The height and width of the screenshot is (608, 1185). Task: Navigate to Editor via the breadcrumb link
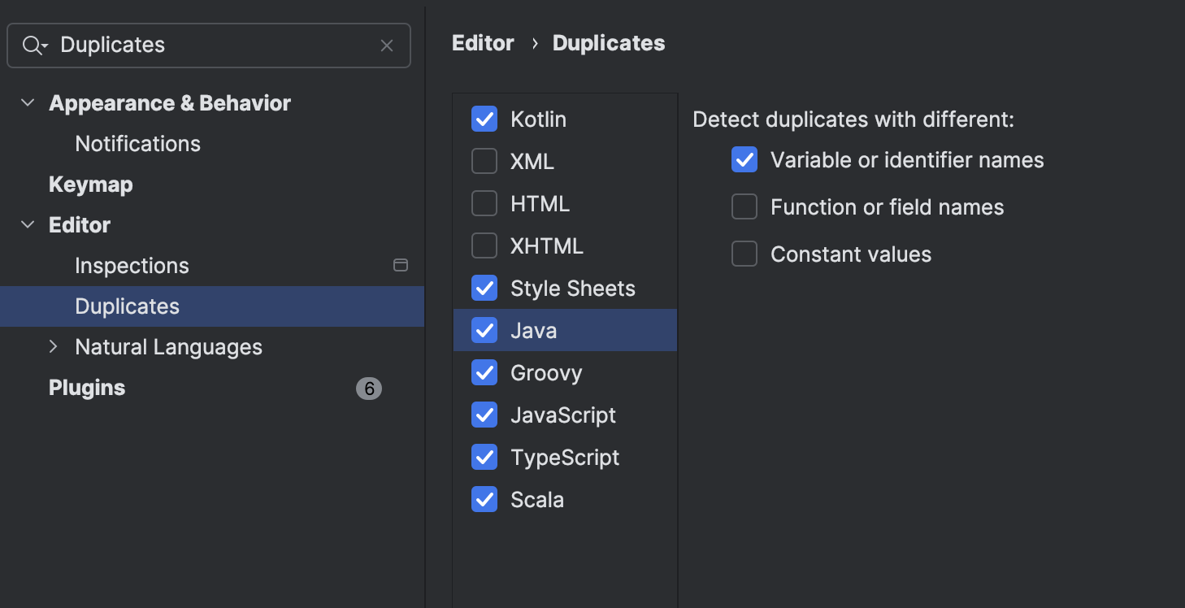[483, 42]
